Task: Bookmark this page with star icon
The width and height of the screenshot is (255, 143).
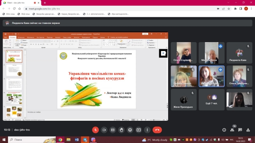Action: (x=229, y=9)
